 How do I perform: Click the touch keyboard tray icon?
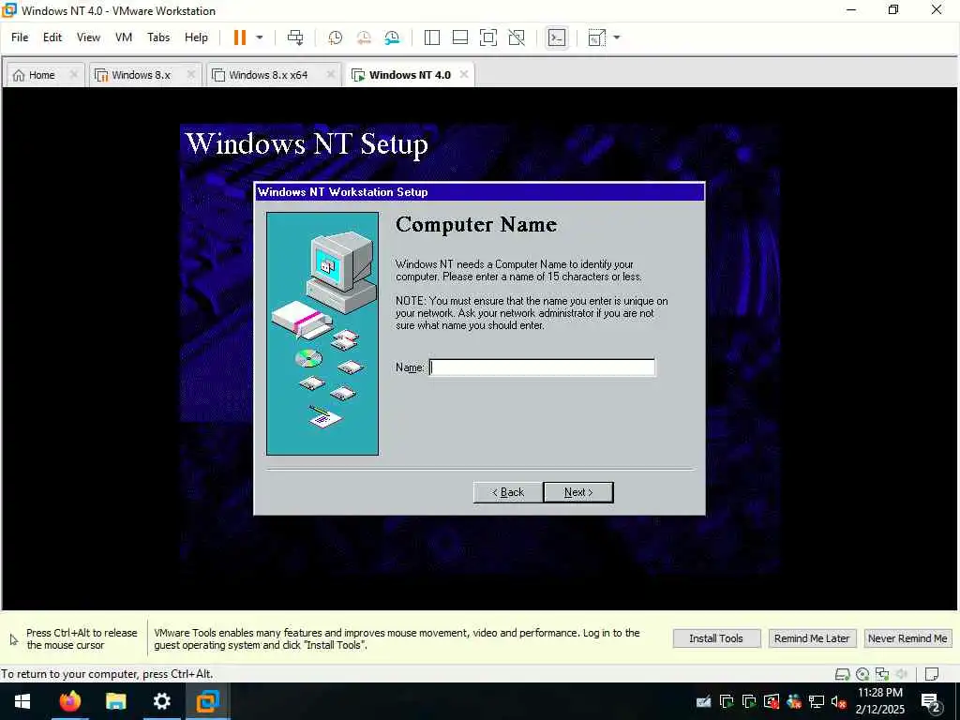(x=703, y=701)
